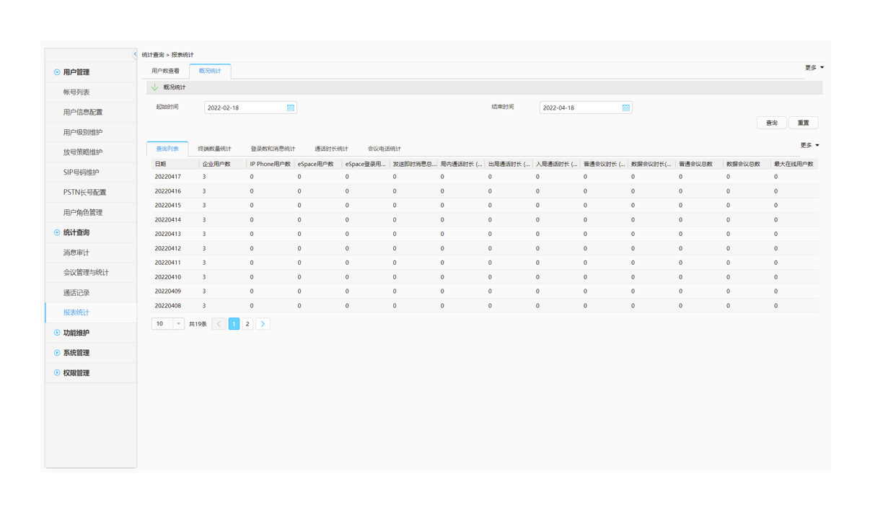
Task: Click the 起始时间 date input field
Action: point(244,108)
